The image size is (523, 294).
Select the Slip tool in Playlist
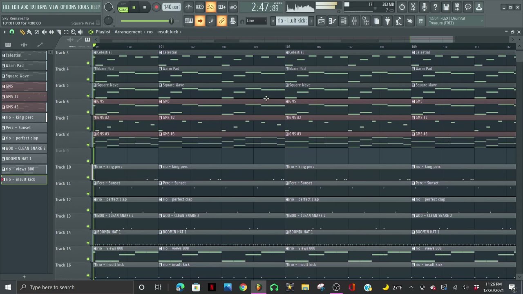coord(51,32)
